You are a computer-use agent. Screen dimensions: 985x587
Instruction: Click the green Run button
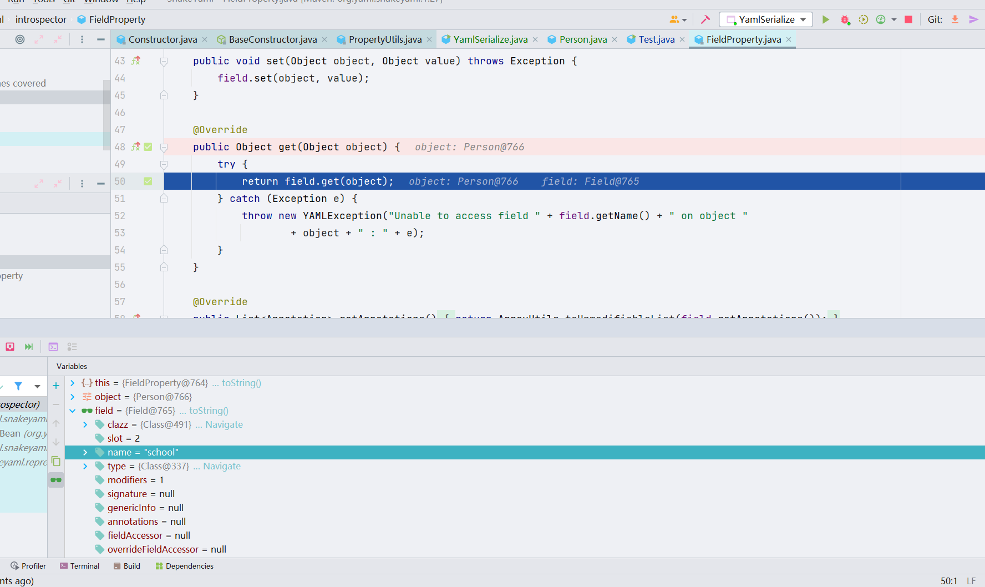[825, 19]
